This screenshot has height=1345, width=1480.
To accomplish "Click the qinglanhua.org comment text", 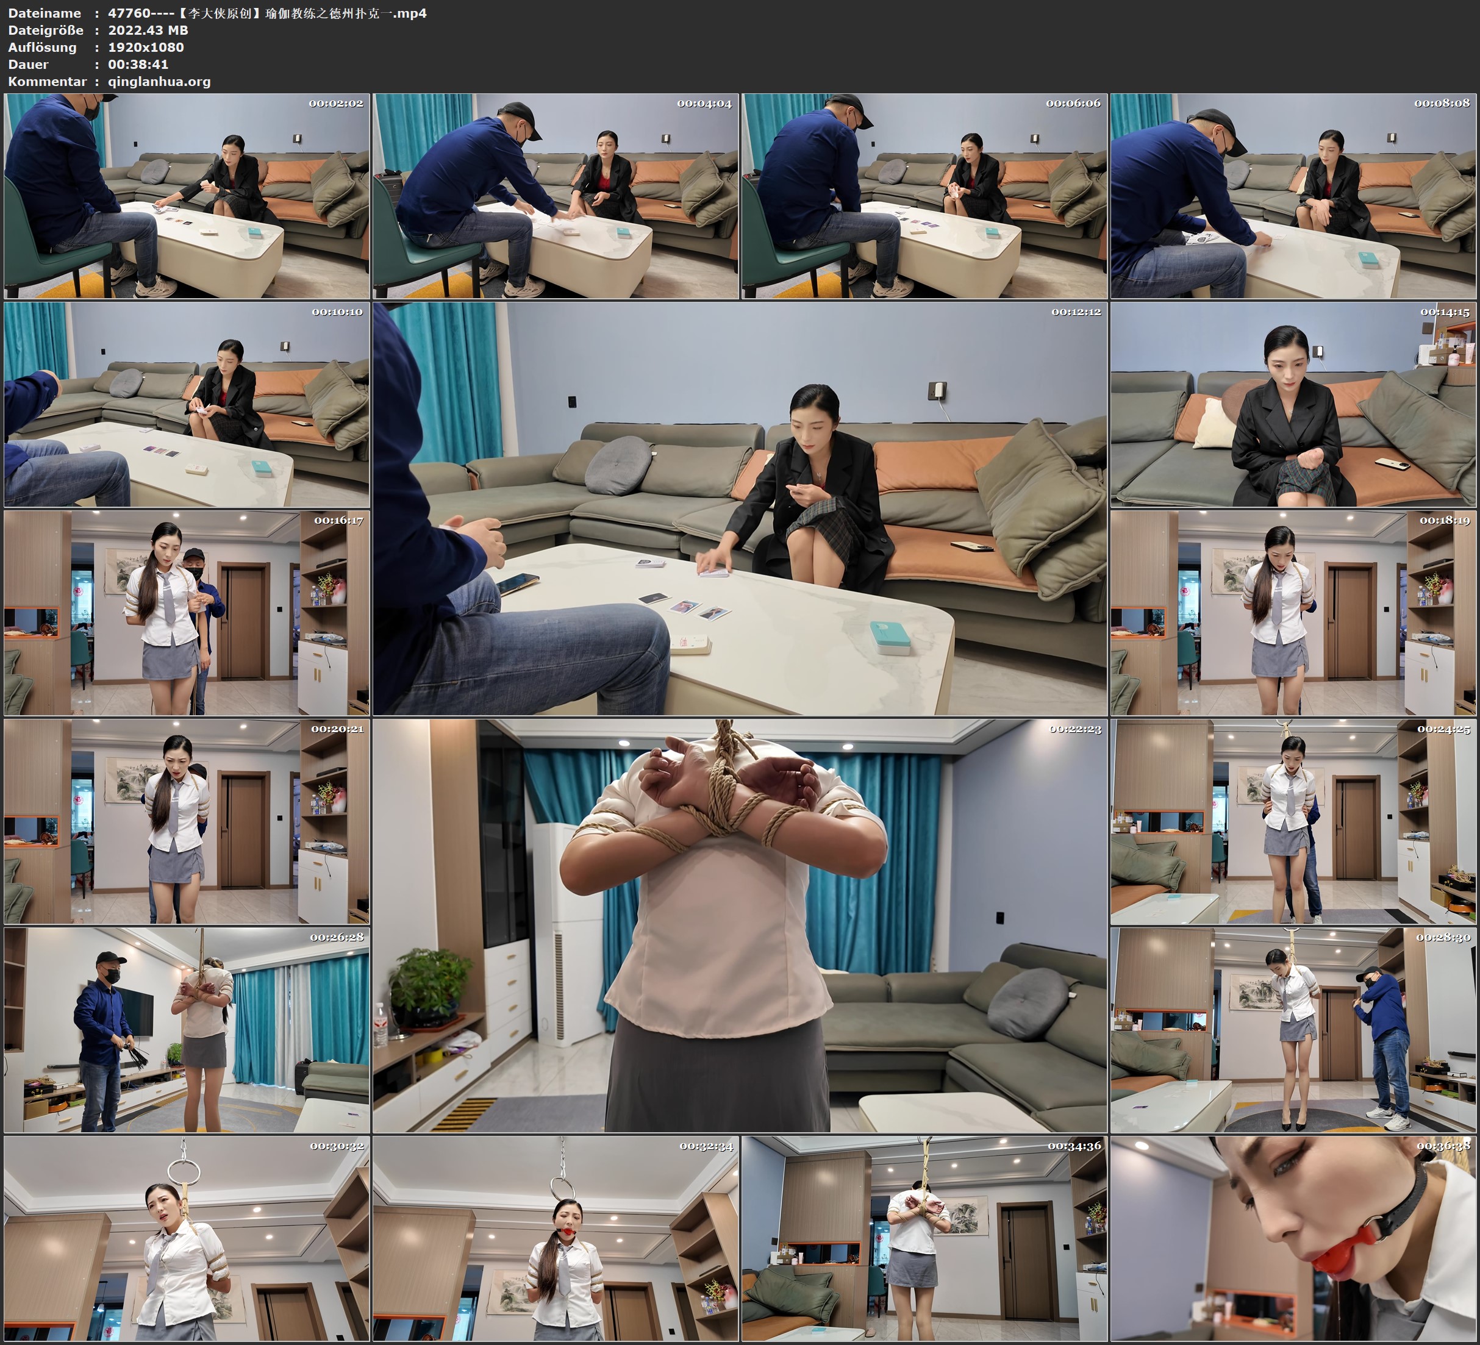I will (x=159, y=82).
